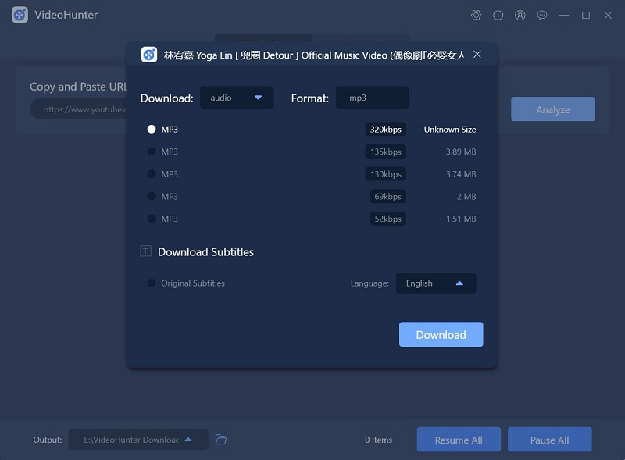Click the 320kbps bitrate label
This screenshot has width=625, height=460.
click(385, 129)
